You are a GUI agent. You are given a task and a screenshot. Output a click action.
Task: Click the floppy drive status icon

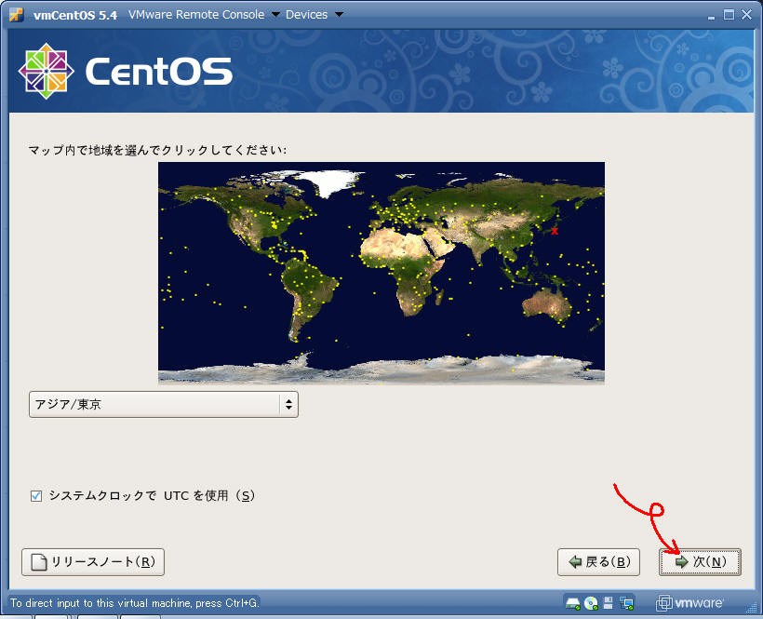click(x=609, y=602)
